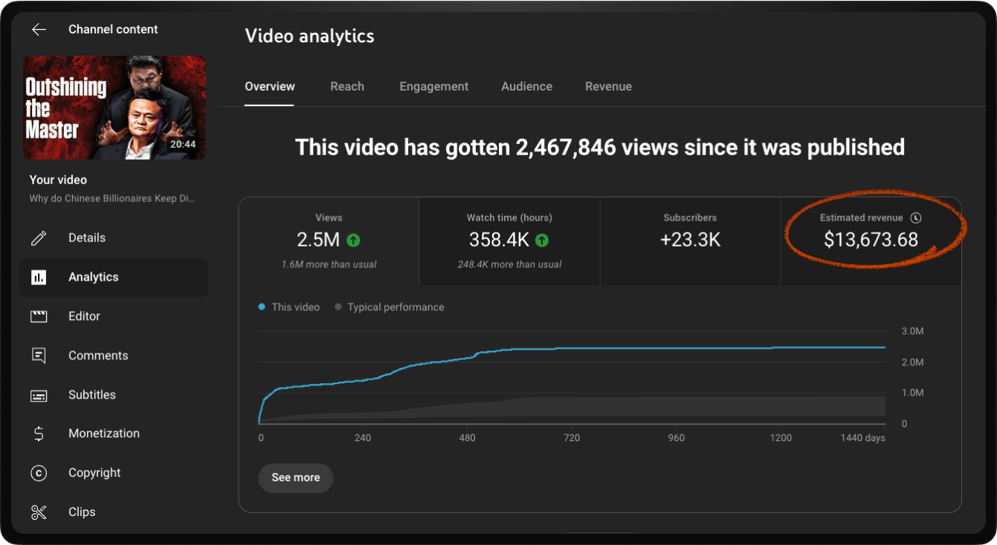The height and width of the screenshot is (545, 997).
Task: Open the Editor clapperboard icon
Action: click(39, 316)
